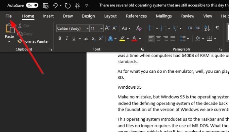Image resolution: width=229 pixels, height=132 pixels.
Task: Click the Clear All Formatting icon
Action: click(x=139, y=28)
